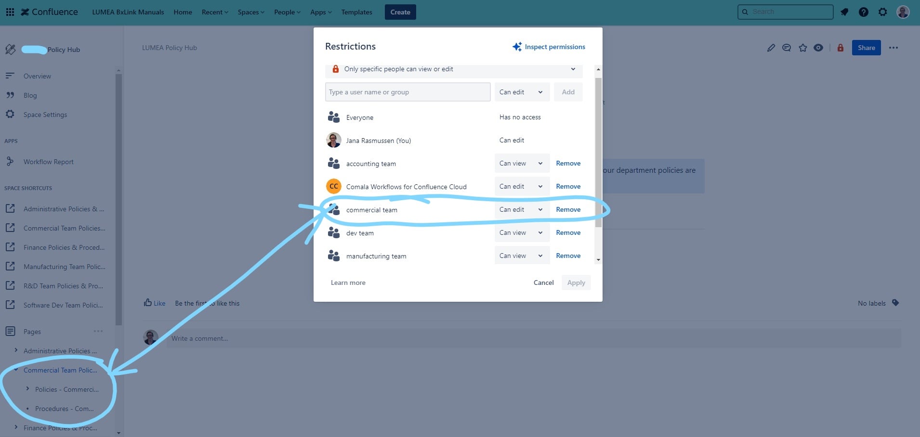Viewport: 920px width, 437px height.
Task: Open the help question mark icon
Action: coord(864,12)
